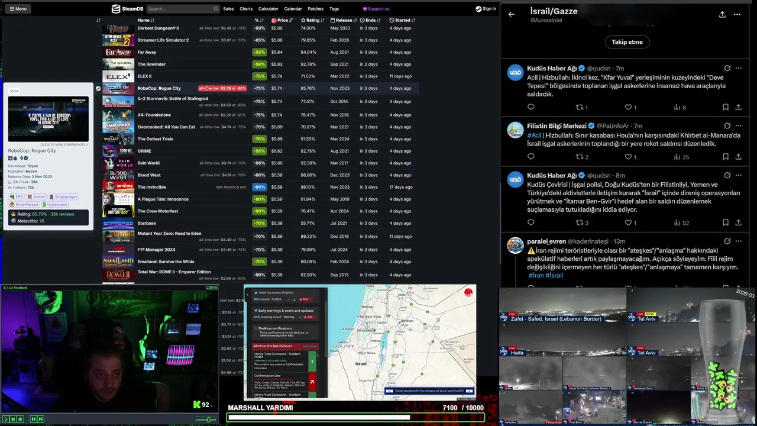The image size is (757, 426).
Task: Open more options on Filistin Bilgi Merkezi tweet
Action: (738, 125)
